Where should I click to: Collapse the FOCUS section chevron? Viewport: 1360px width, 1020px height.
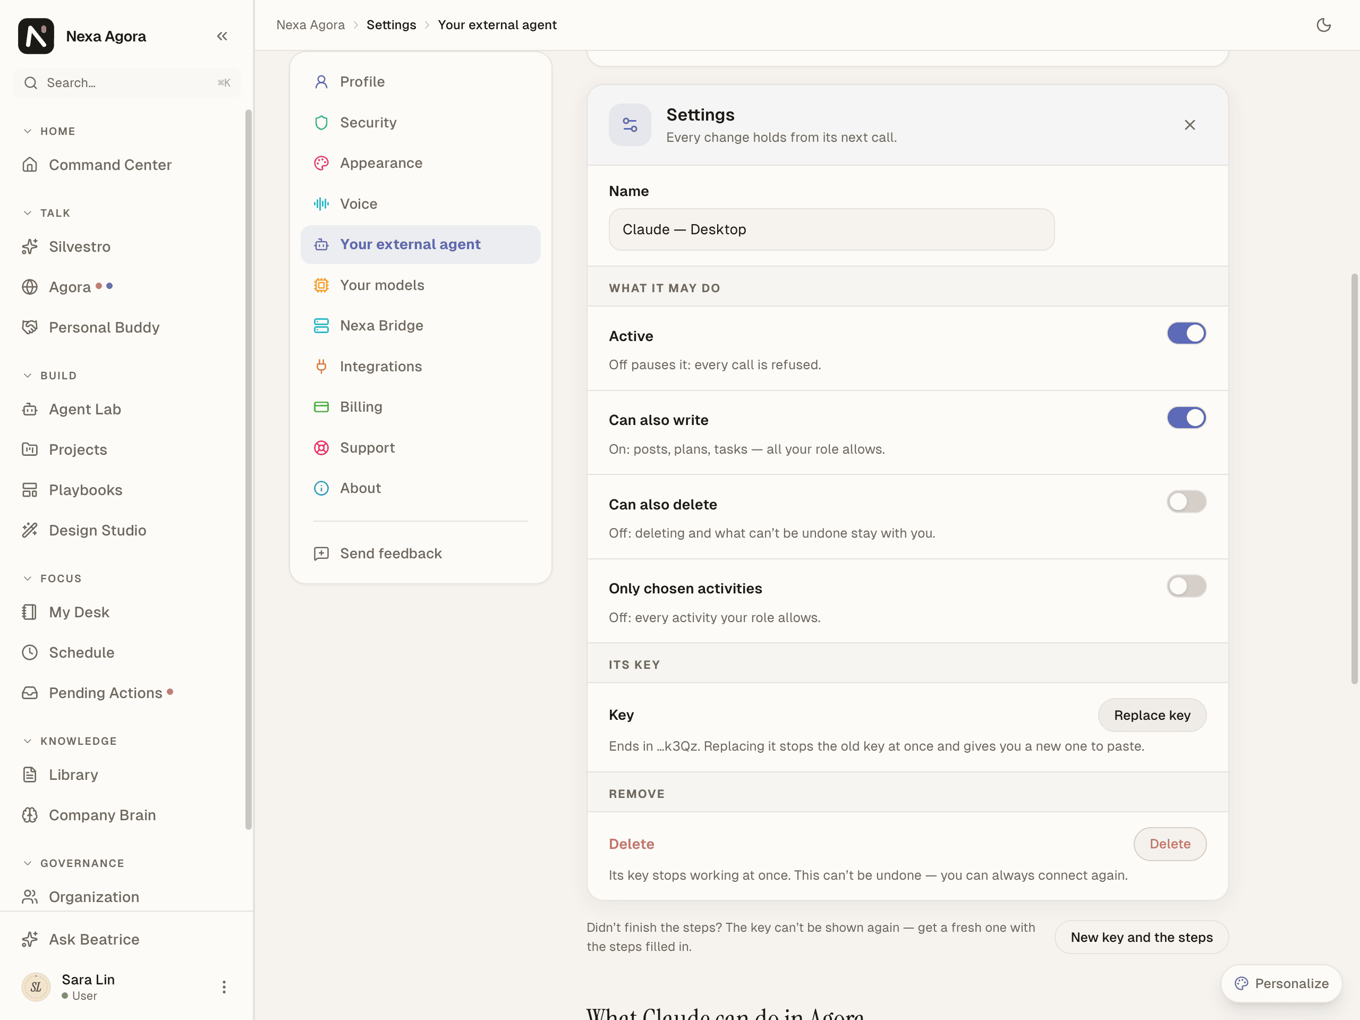[x=28, y=578]
